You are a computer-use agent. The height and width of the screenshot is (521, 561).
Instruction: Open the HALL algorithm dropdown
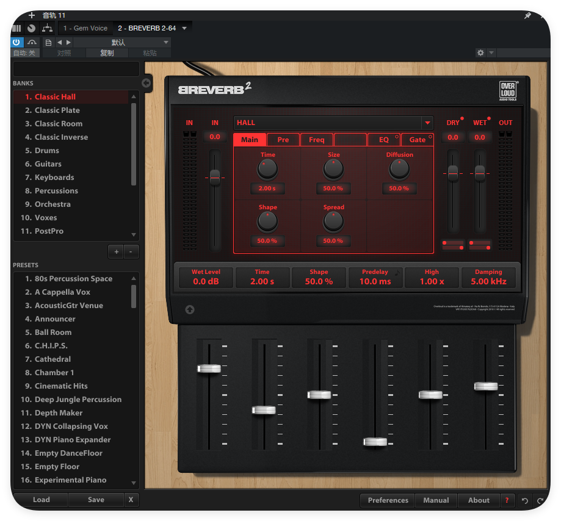pos(427,123)
